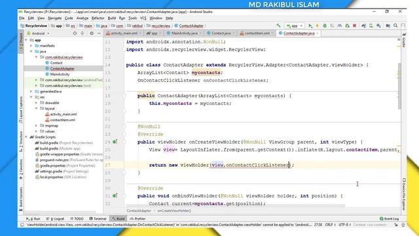Open the Navigate menu
The width and height of the screenshot is (419, 236).
[x=55, y=18]
